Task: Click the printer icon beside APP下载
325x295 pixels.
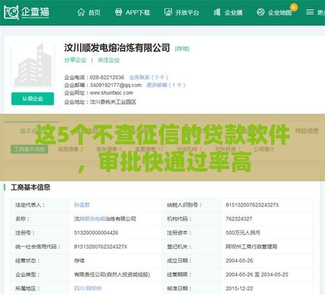Action: pos(118,12)
